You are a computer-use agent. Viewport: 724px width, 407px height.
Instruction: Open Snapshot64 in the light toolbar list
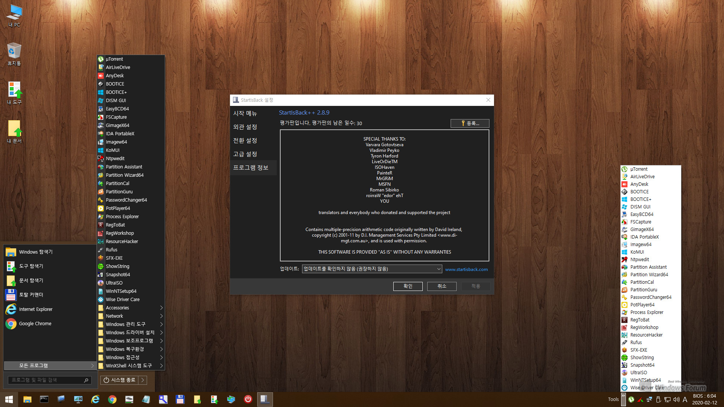[x=651, y=365]
